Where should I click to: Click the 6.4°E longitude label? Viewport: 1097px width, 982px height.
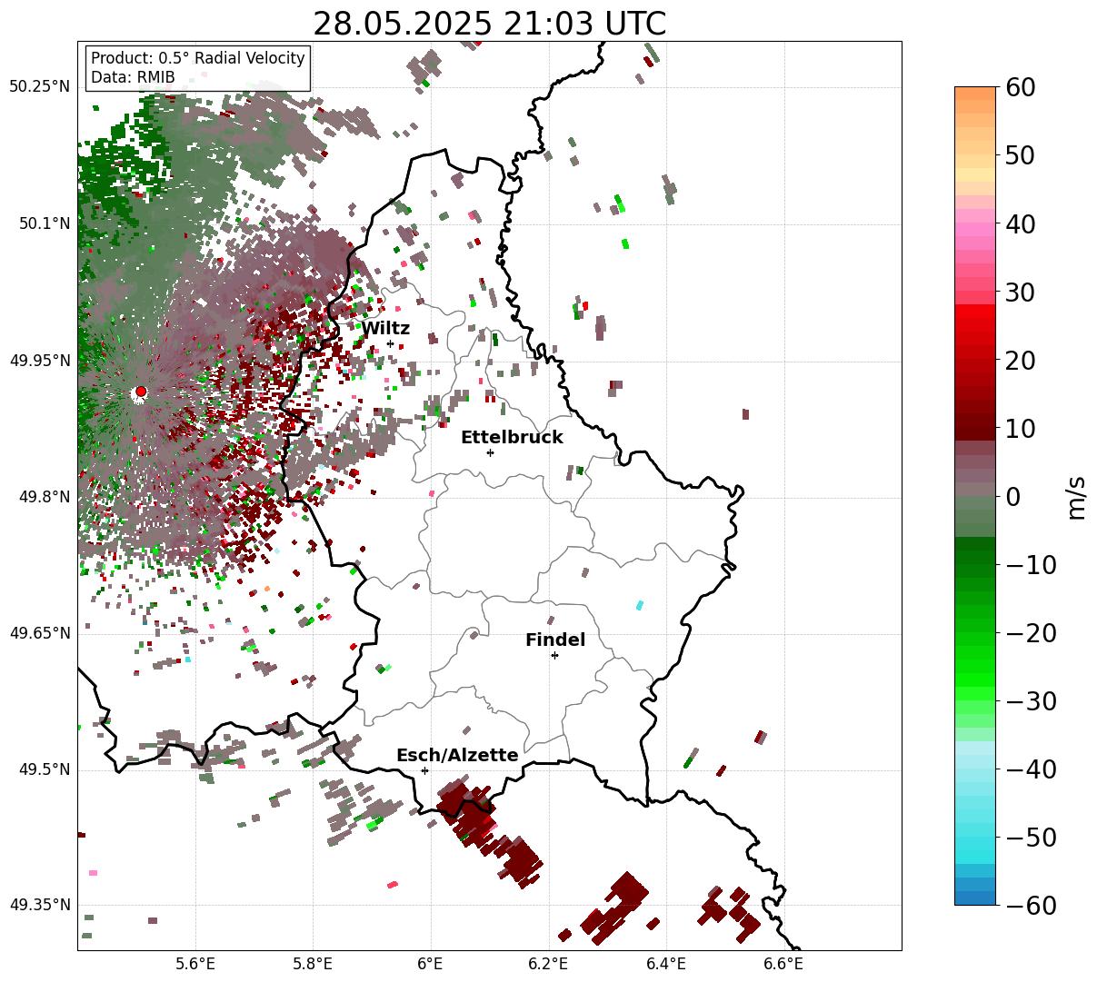(x=666, y=964)
